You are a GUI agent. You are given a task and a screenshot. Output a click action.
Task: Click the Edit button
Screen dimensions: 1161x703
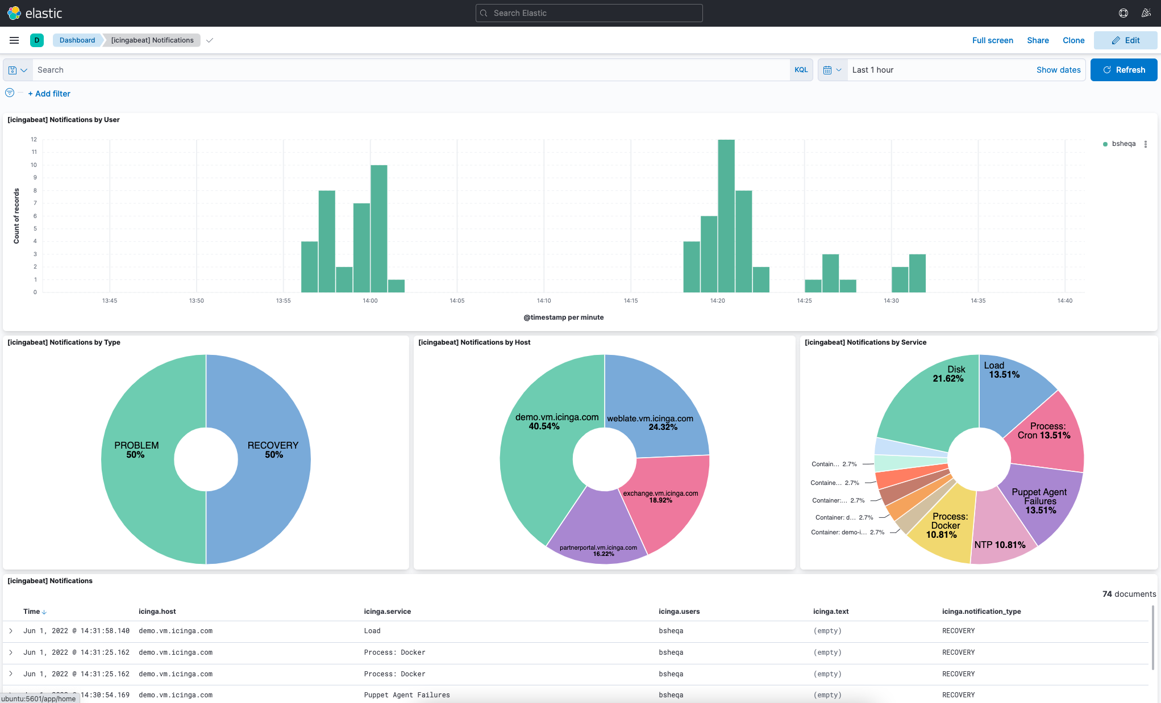pyautogui.click(x=1125, y=40)
